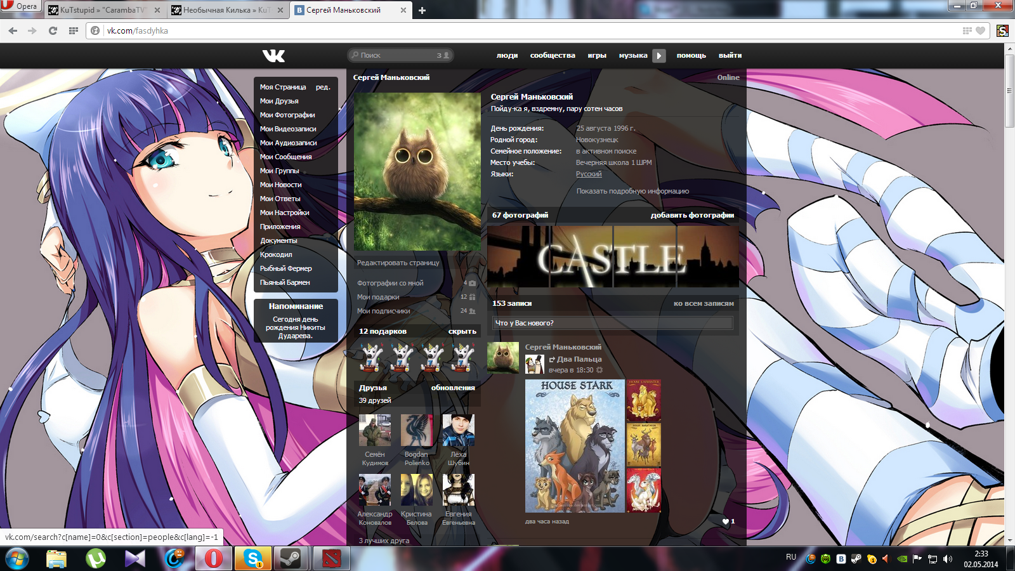The width and height of the screenshot is (1015, 571).
Task: Open the House Stark image in the post
Action: point(575,446)
